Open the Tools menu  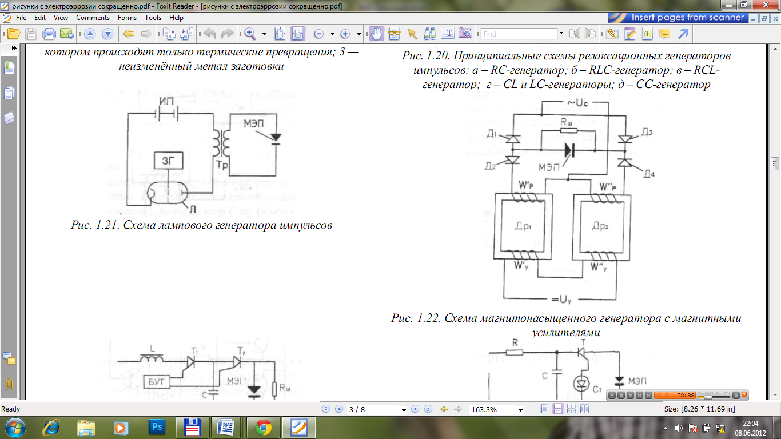pos(153,18)
